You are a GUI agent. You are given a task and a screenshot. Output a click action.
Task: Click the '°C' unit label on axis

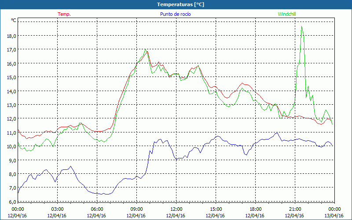coord(14,20)
